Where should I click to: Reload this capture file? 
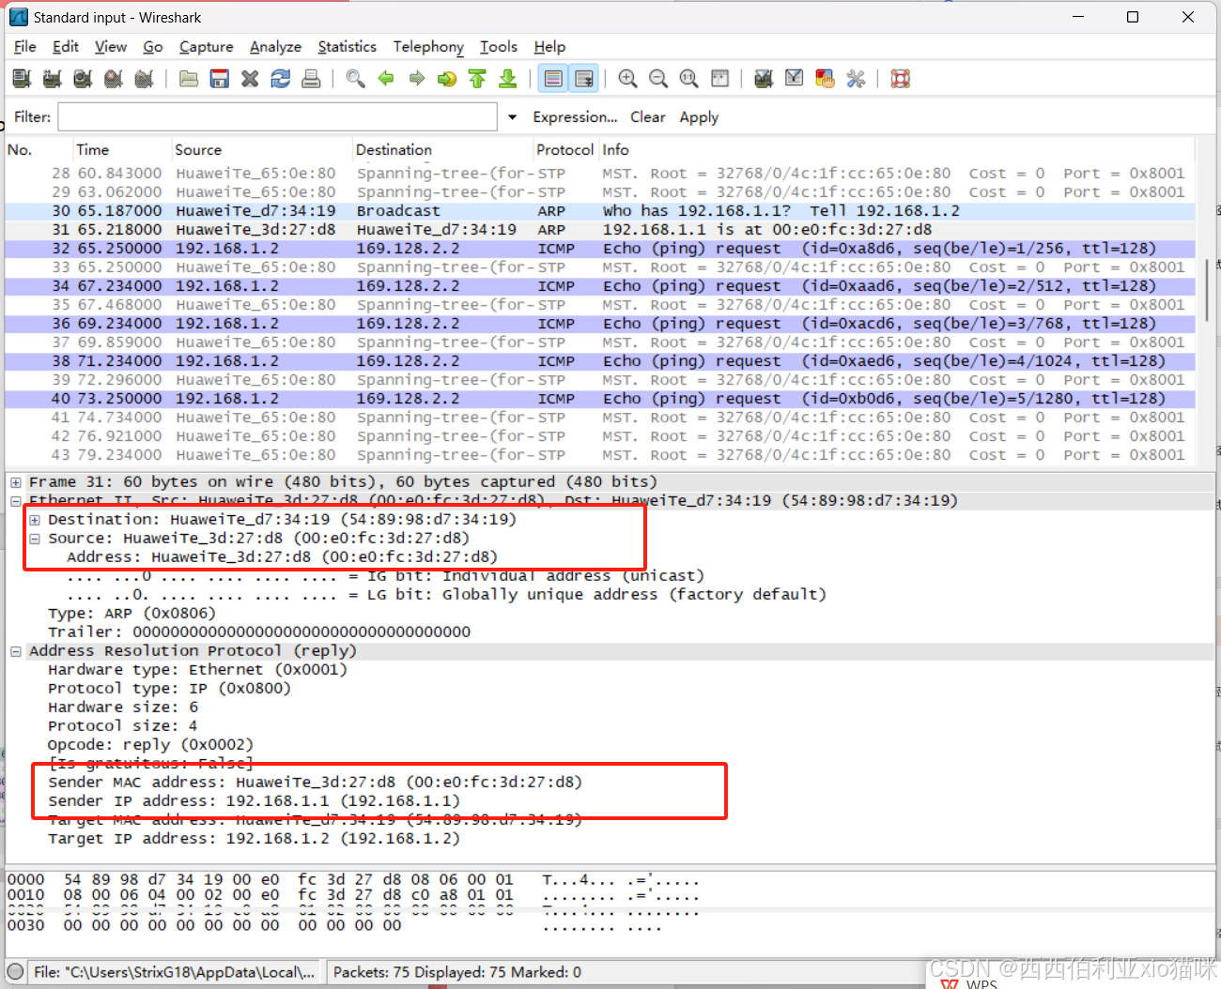point(280,79)
